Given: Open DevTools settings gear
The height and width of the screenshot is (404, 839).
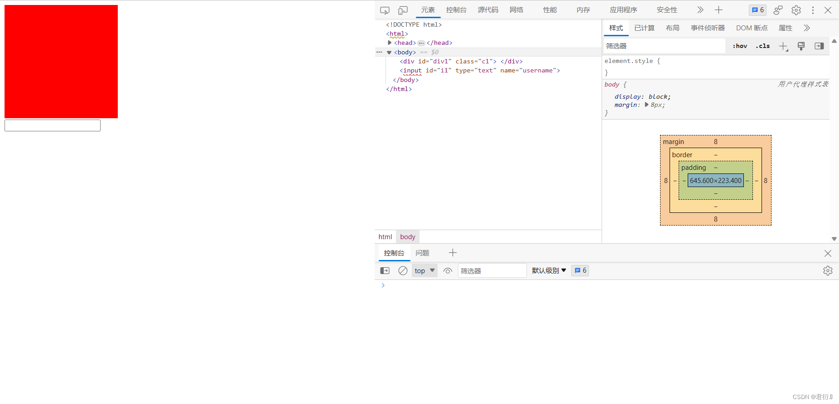Looking at the screenshot, I should tap(796, 10).
